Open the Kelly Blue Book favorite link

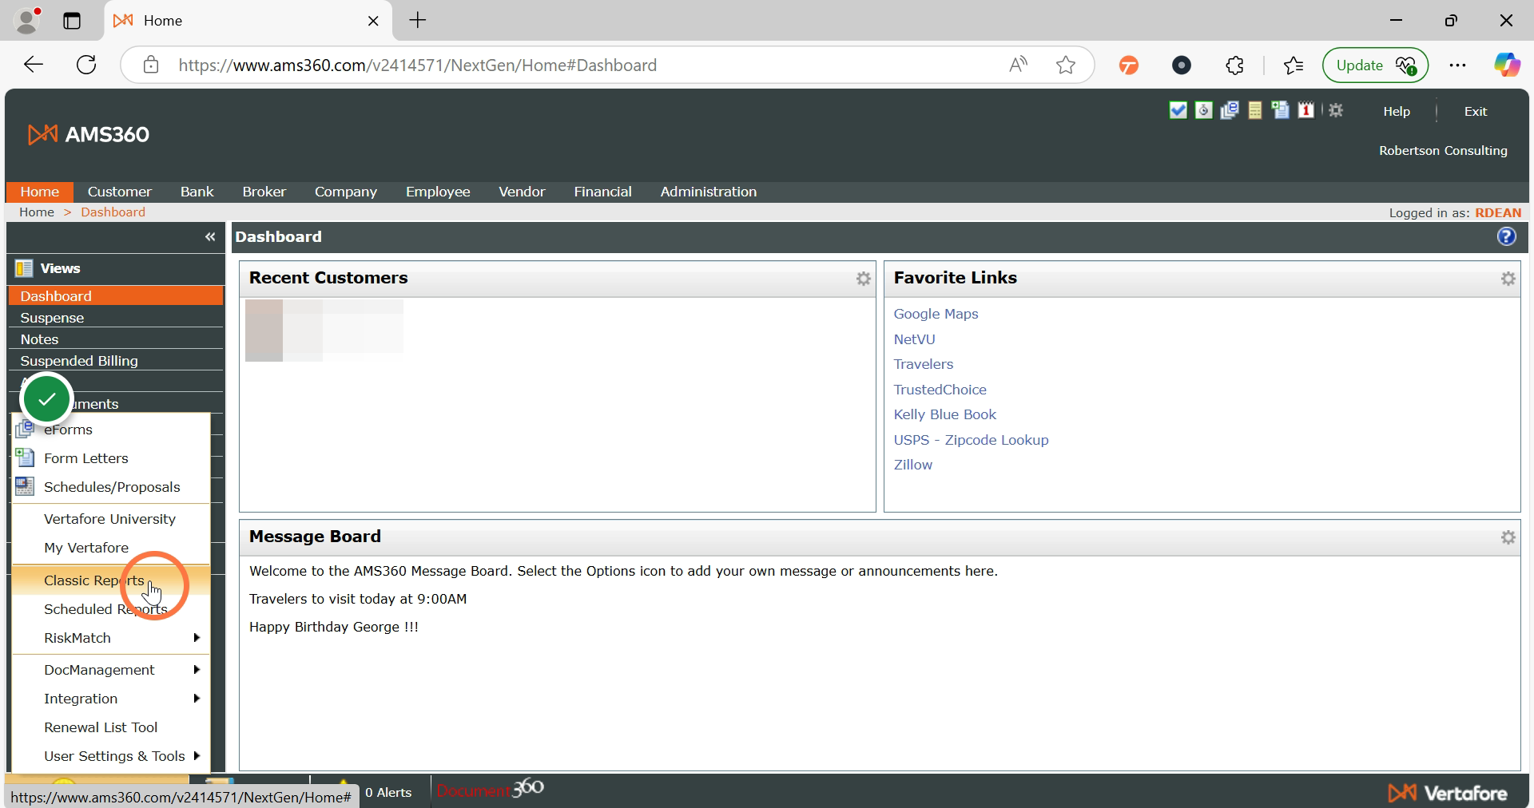click(x=944, y=414)
